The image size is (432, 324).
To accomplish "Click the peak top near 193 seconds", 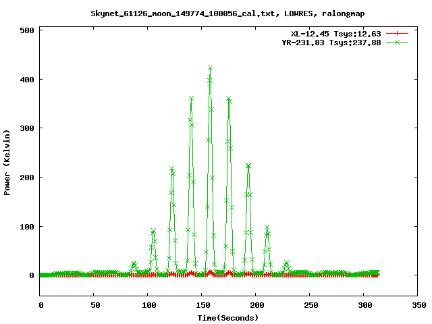I will pyautogui.click(x=248, y=165).
